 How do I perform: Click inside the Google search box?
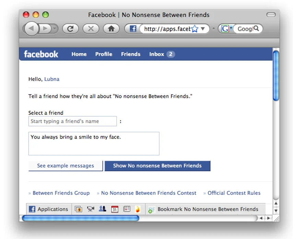click(x=245, y=29)
